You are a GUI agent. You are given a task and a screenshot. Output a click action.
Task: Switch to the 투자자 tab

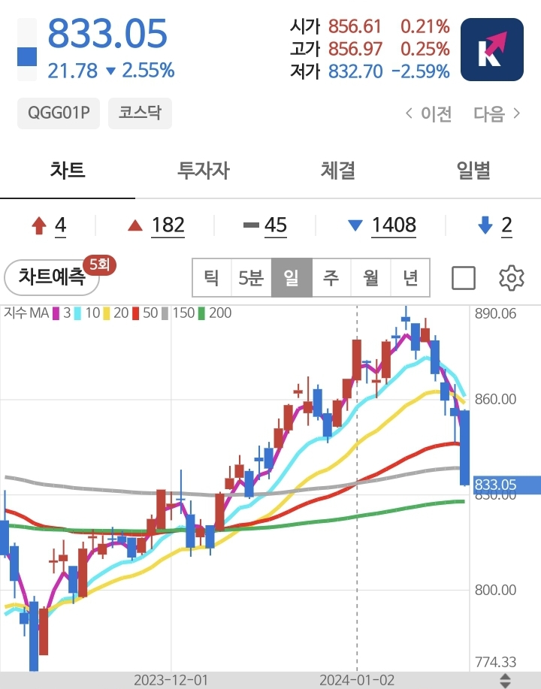pyautogui.click(x=203, y=170)
